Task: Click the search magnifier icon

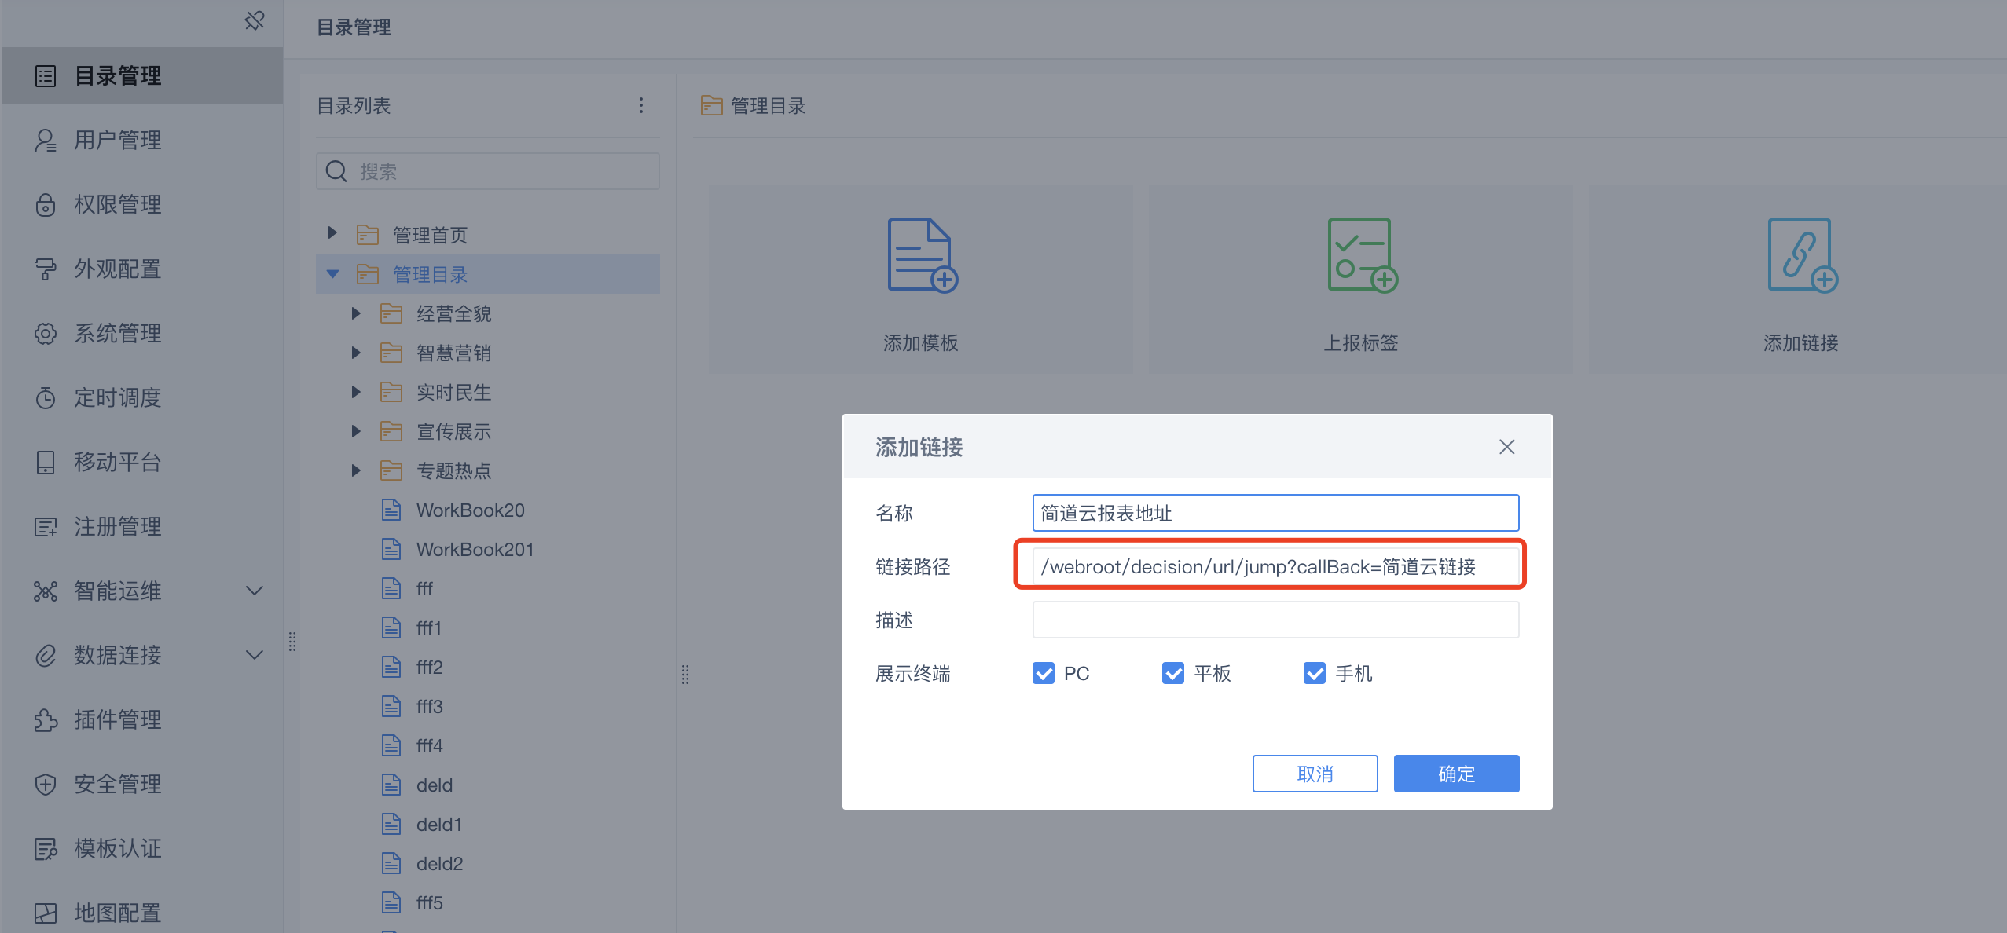Action: coord(336,171)
